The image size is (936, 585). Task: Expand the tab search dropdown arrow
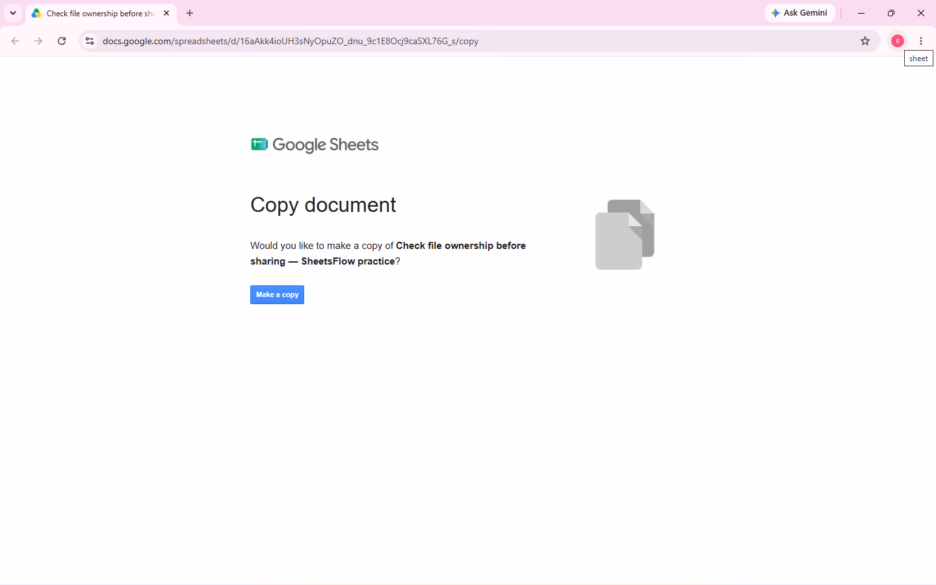click(13, 13)
